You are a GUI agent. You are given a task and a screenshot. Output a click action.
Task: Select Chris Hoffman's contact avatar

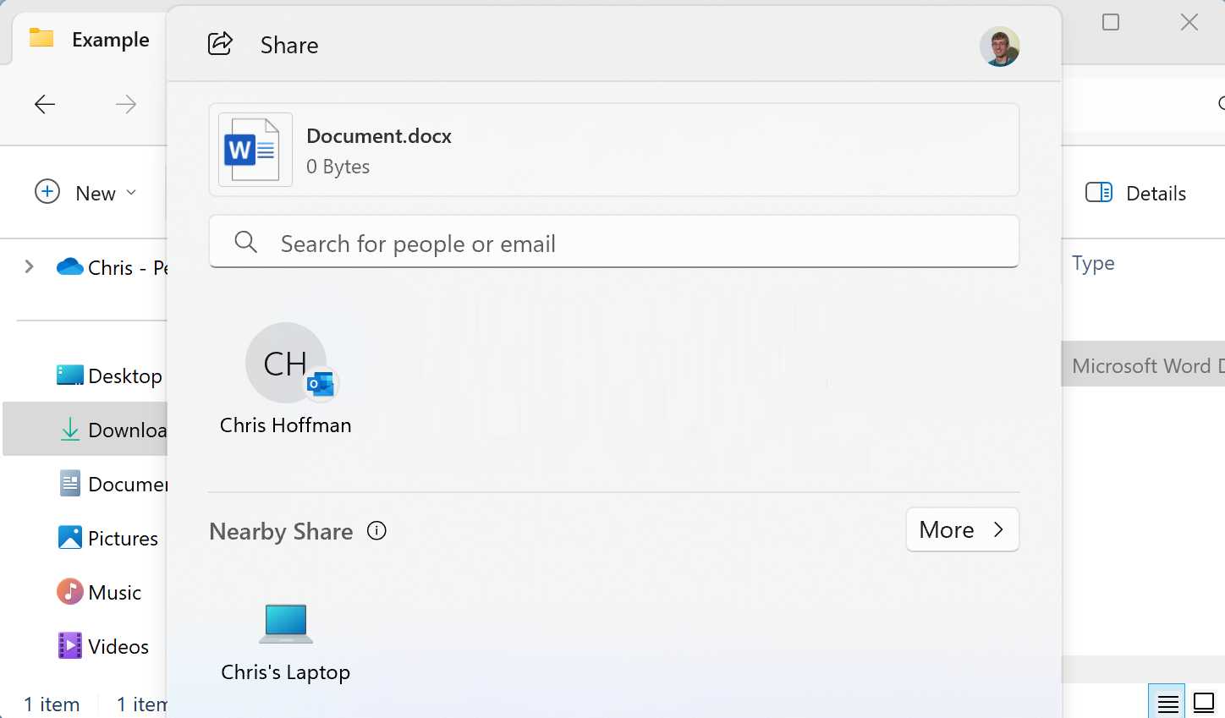pos(285,363)
